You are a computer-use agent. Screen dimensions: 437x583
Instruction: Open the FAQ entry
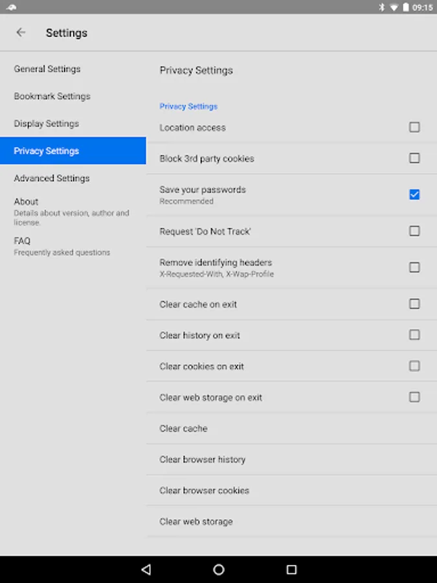[x=22, y=241]
